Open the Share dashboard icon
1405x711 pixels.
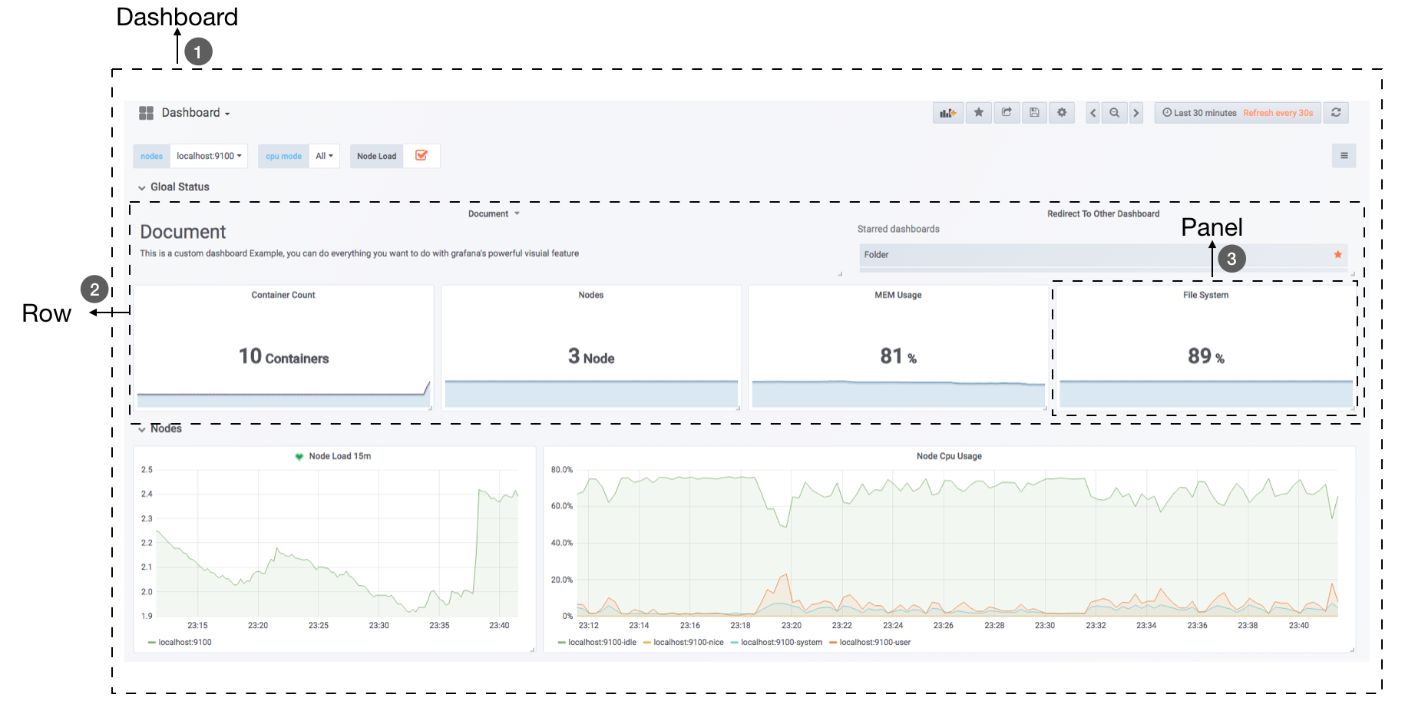coord(1007,113)
